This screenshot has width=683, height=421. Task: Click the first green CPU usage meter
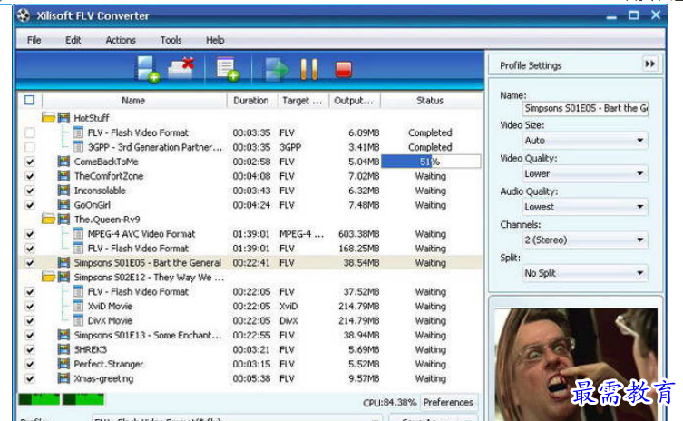39,399
